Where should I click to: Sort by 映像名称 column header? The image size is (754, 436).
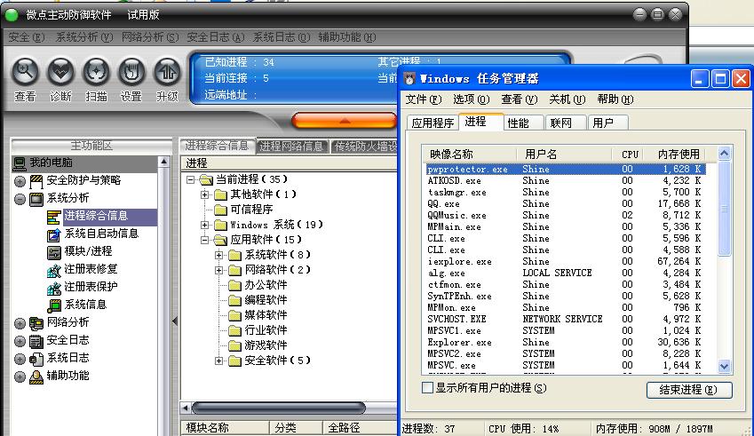[469, 154]
